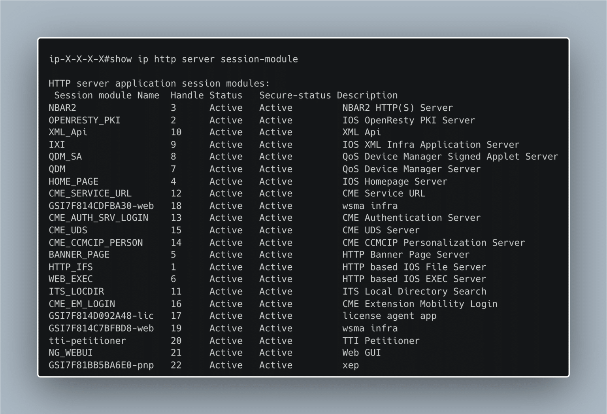Click the Web GUI description text
The height and width of the screenshot is (414, 607).
(361, 353)
